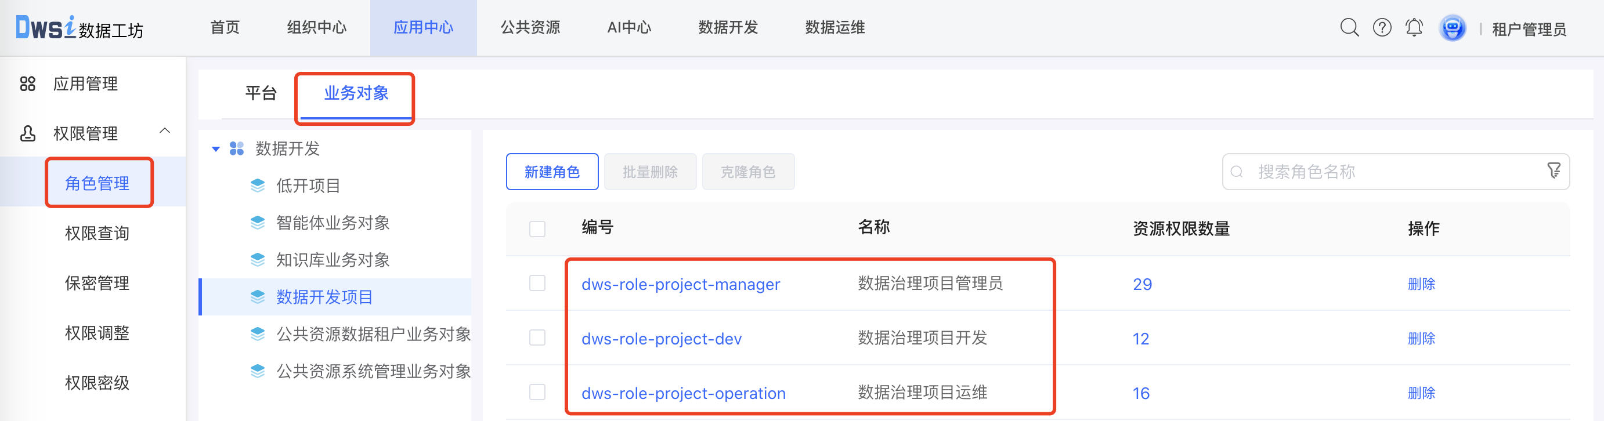1604x421 pixels.
Task: Delete the dws-role-project-dev role
Action: tap(1421, 338)
